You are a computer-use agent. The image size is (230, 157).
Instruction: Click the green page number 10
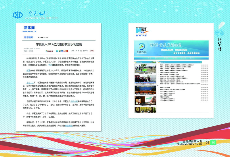click(213, 142)
